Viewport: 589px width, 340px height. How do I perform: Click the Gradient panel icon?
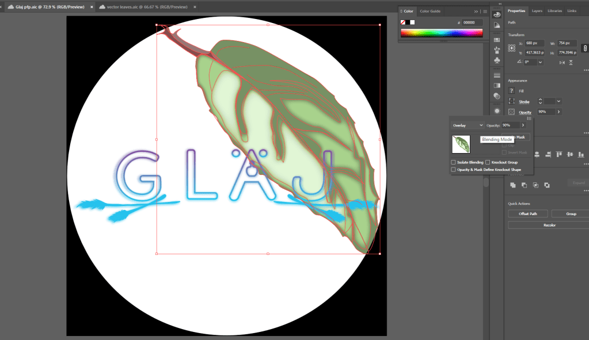(x=497, y=86)
